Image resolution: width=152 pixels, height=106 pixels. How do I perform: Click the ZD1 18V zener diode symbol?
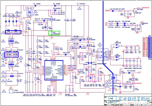click(45, 27)
